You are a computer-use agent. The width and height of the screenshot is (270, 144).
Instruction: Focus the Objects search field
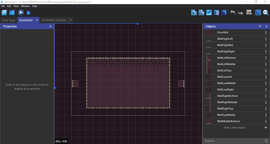[x=233, y=141]
